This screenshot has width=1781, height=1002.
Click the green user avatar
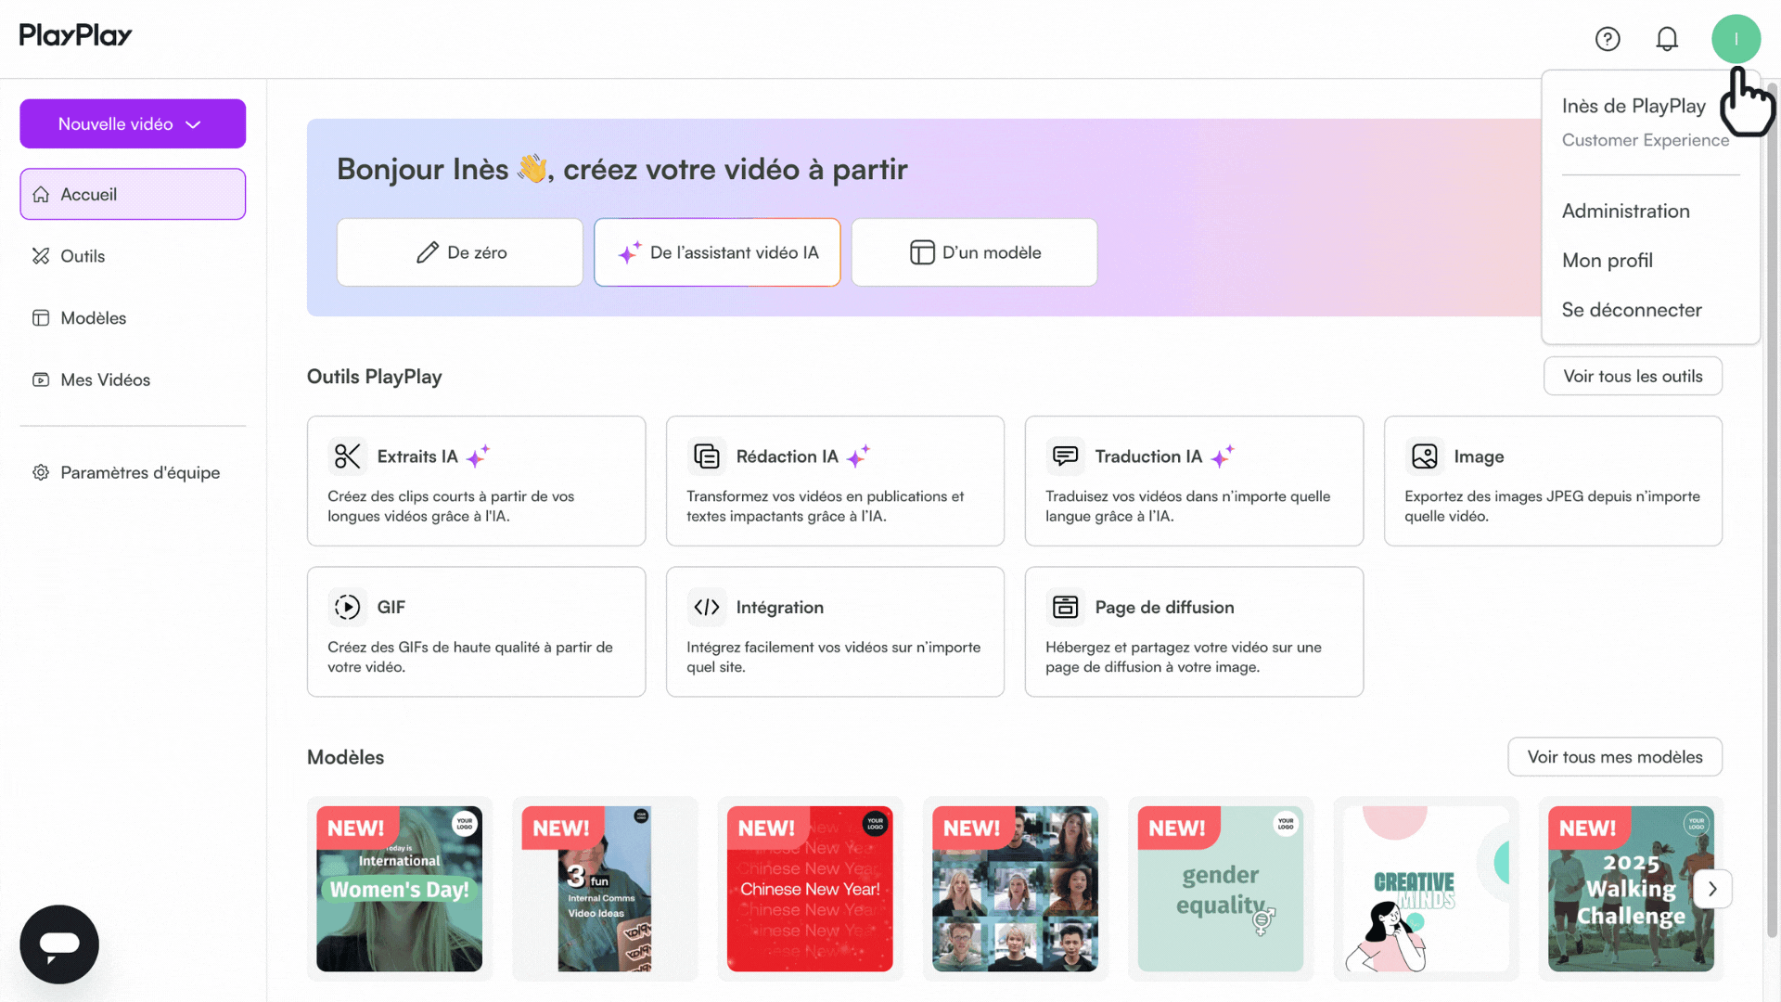tap(1736, 39)
